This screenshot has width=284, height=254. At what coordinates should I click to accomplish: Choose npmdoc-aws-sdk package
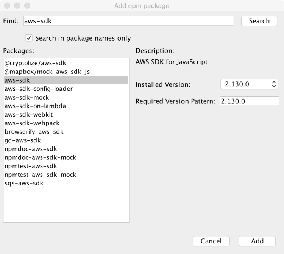66,149
